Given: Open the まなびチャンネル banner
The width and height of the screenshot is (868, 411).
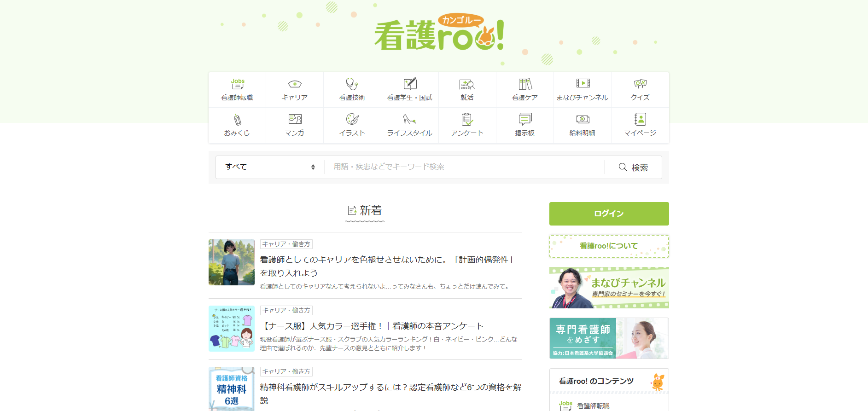Looking at the screenshot, I should coord(609,288).
